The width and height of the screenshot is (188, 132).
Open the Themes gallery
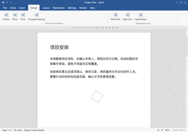click(6, 16)
